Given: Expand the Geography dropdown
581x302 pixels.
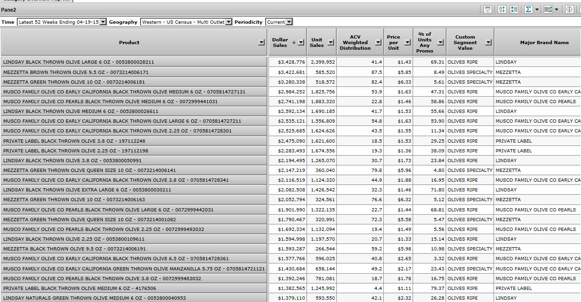Looking at the screenshot, I should [x=228, y=22].
